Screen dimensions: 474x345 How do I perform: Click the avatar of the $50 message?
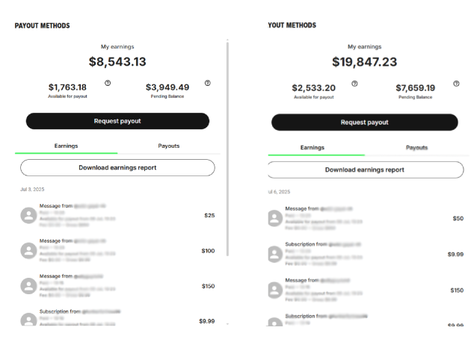tap(275, 218)
